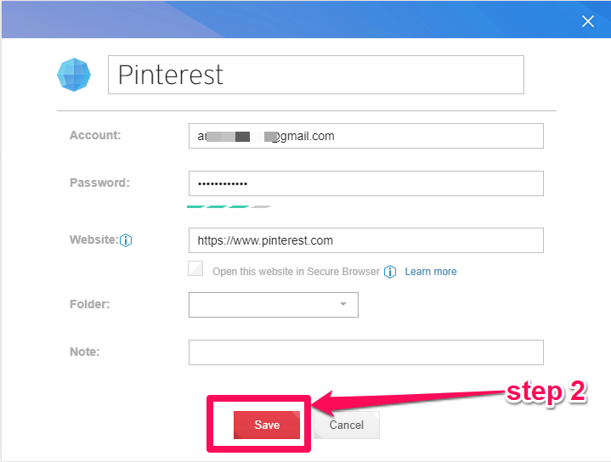Enable Open this website in Secure Browser
The height and width of the screenshot is (462, 611).
[195, 268]
